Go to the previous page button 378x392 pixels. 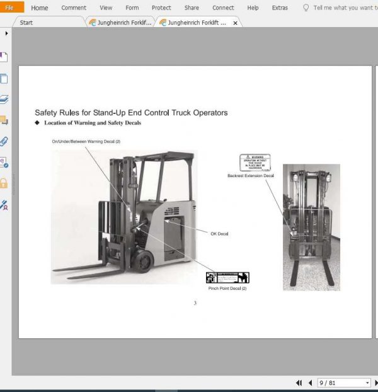pyautogui.click(x=310, y=383)
